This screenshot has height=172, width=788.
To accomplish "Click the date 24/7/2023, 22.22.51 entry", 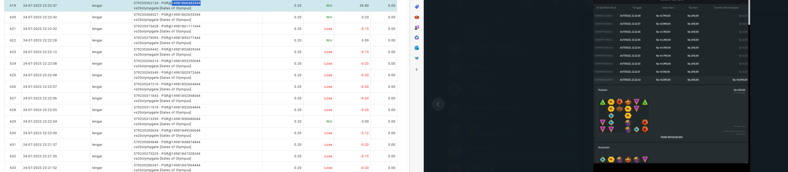I will click(x=630, y=72).
